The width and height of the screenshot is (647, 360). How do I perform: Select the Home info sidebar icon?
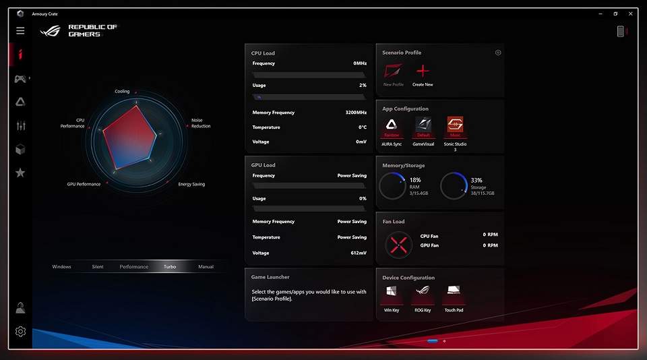click(x=20, y=54)
